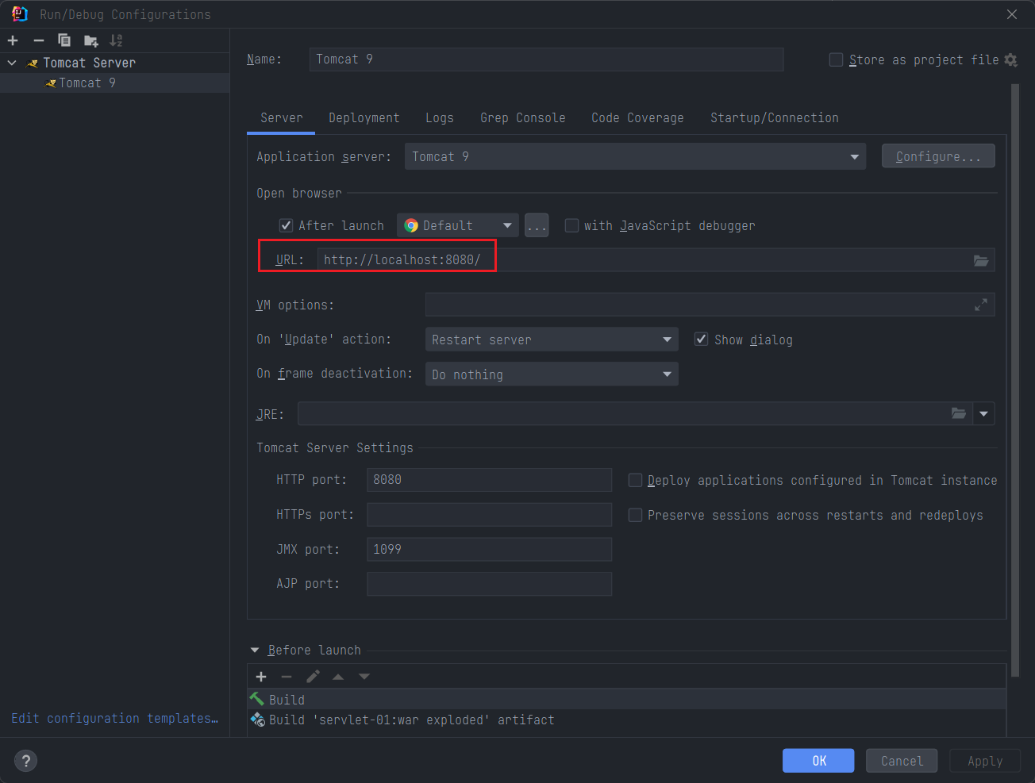Move Before launch task up arrow
This screenshot has height=783, width=1035.
(x=338, y=677)
